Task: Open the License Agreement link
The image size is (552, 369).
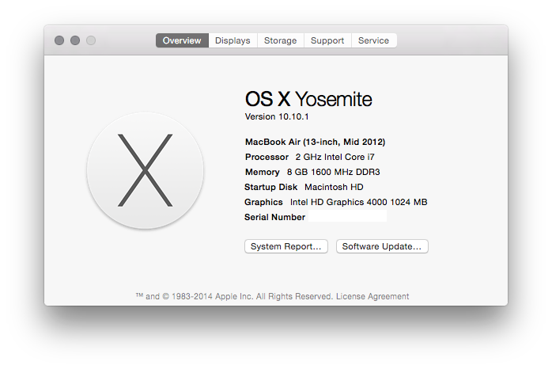Action: (x=372, y=296)
